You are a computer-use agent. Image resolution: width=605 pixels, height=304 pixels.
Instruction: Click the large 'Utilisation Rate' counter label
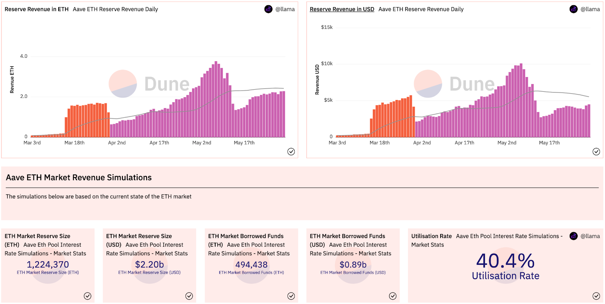506,276
